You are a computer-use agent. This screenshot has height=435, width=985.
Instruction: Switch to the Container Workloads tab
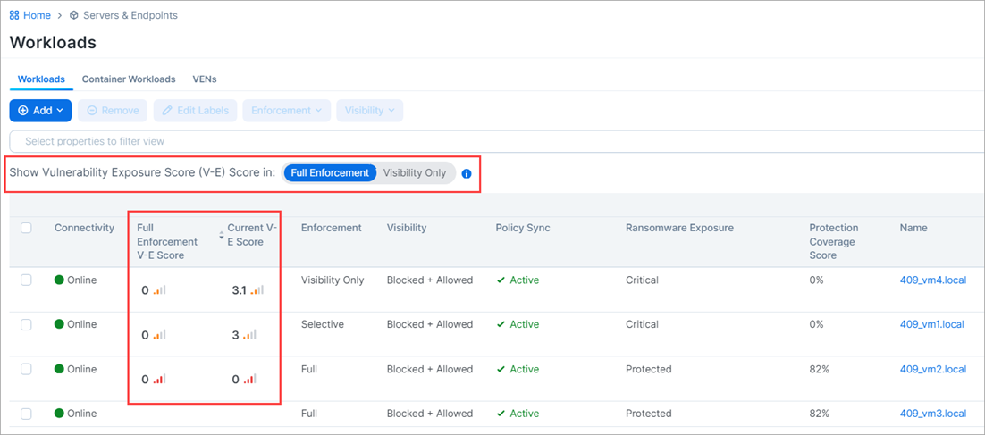coord(129,79)
